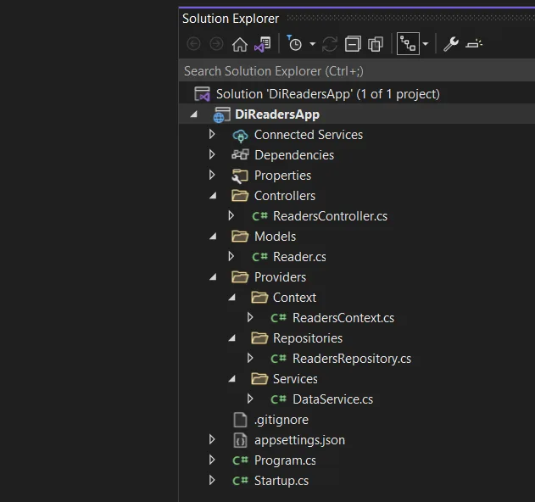
Task: Open the Pending Changes Filter dropdown arrow
Action: (312, 44)
